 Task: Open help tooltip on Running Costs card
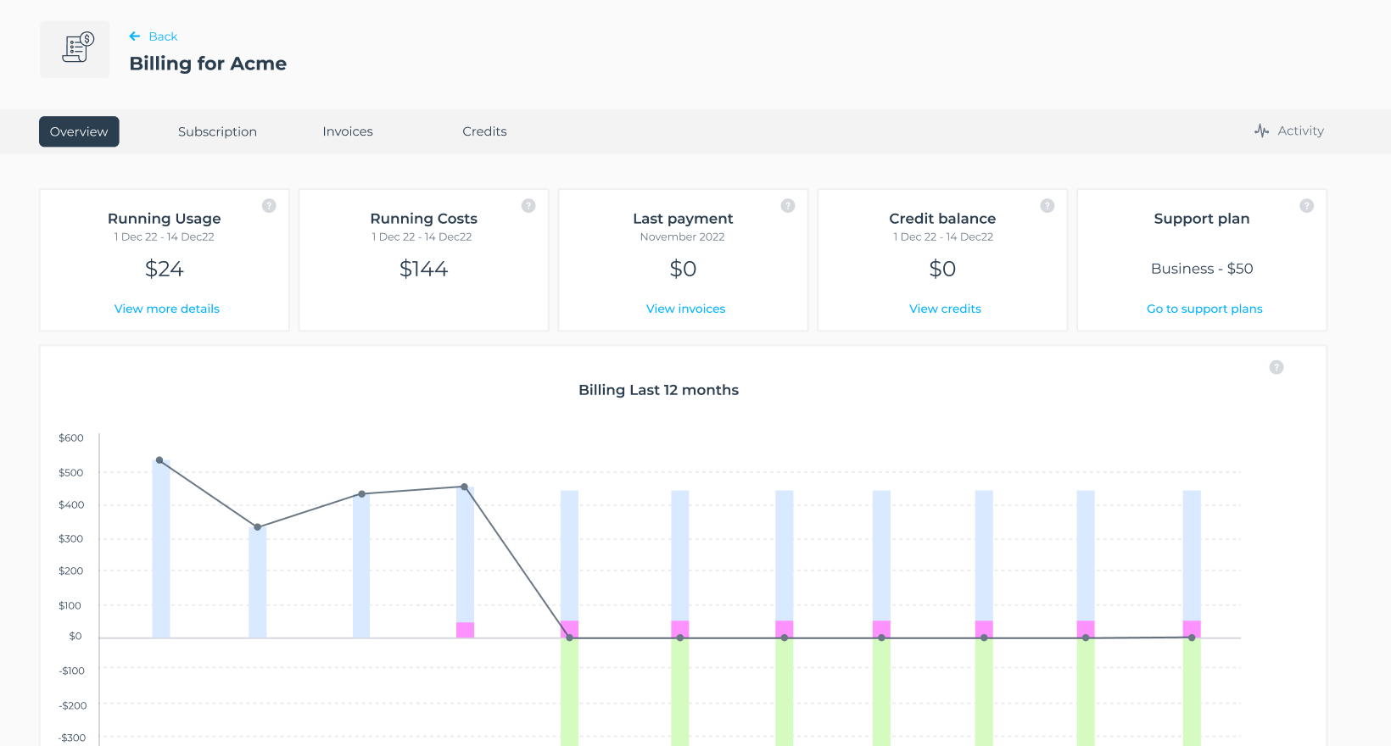coord(528,206)
